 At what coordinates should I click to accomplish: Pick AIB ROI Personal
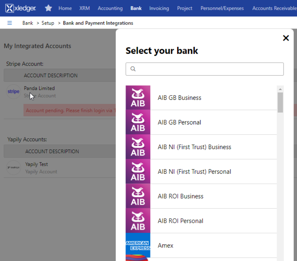coord(201,221)
